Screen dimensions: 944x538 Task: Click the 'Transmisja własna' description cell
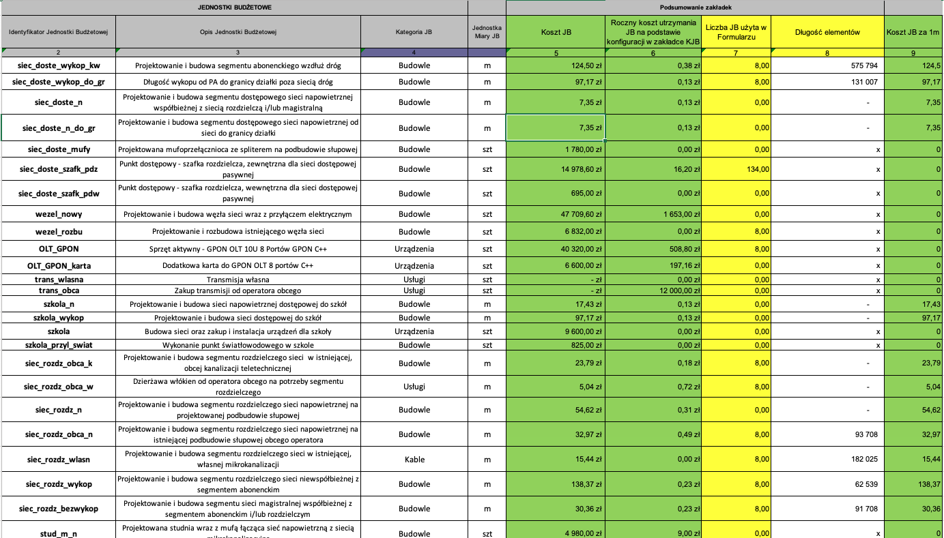[x=238, y=280]
